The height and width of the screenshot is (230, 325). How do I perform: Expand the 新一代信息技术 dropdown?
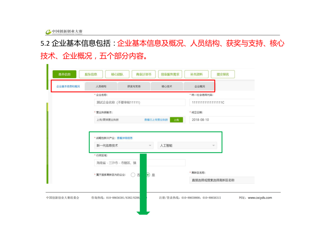click(x=124, y=146)
